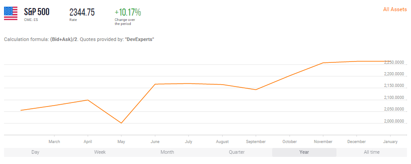Click the June axis label
This screenshot has width=411, height=164.
click(155, 142)
